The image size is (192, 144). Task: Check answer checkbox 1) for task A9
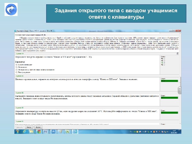pyautogui.click(x=164, y=58)
